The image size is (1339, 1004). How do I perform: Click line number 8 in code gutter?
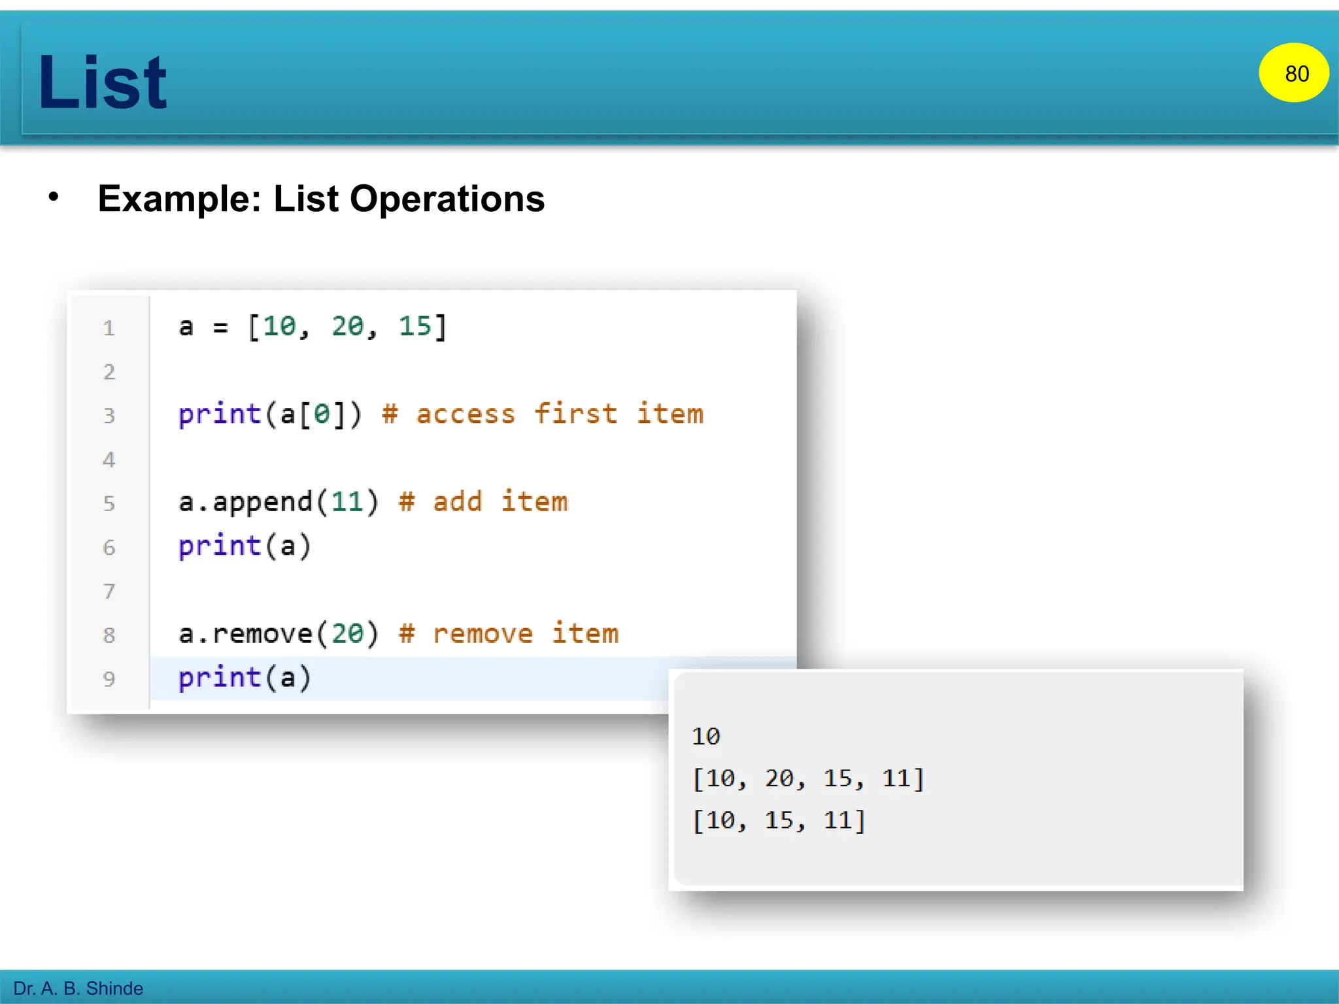[x=109, y=635]
